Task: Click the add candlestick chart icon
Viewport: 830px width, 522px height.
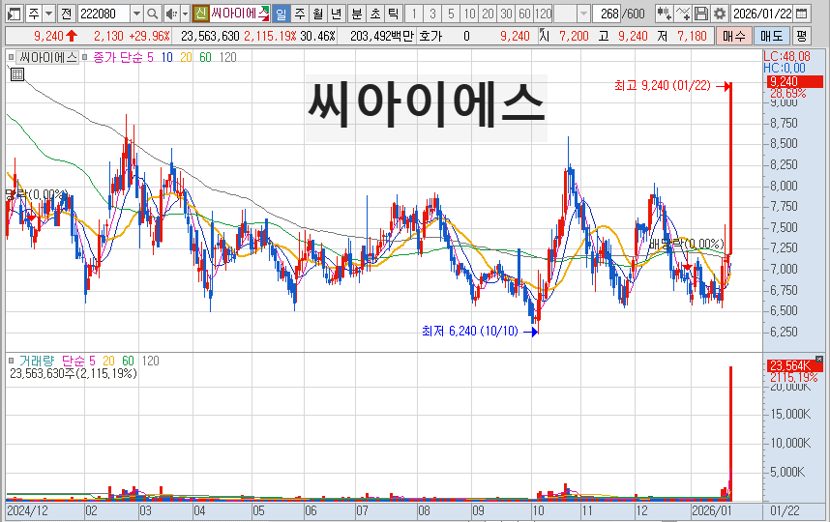Action: 664,14
